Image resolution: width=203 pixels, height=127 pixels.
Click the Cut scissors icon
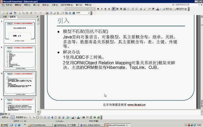tap(20, 13)
